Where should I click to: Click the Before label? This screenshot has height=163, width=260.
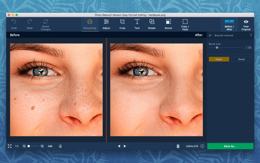(x=15, y=35)
